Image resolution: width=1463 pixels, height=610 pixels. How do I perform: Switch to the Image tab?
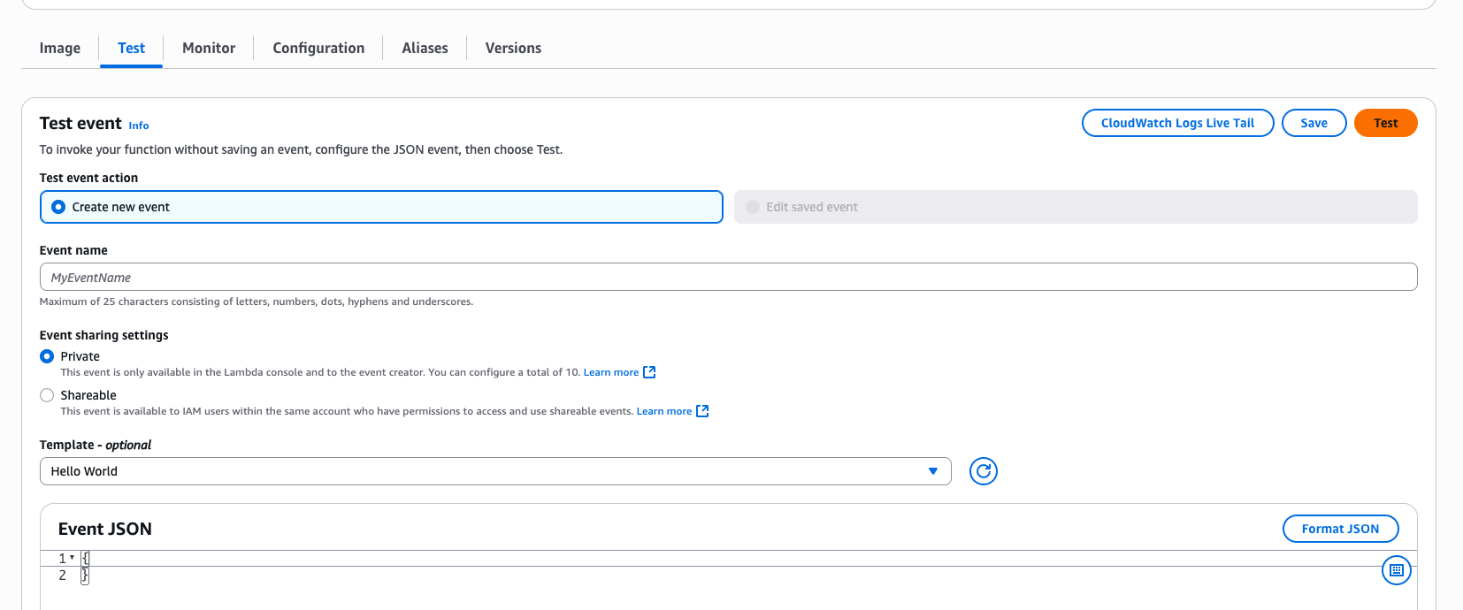point(60,48)
